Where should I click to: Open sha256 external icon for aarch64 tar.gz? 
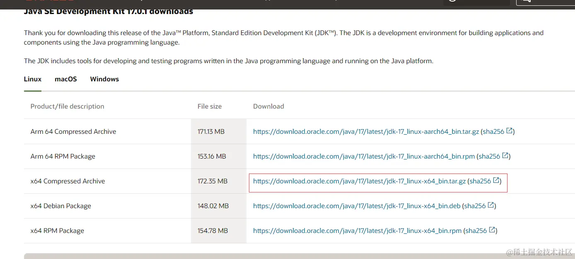[x=510, y=131]
